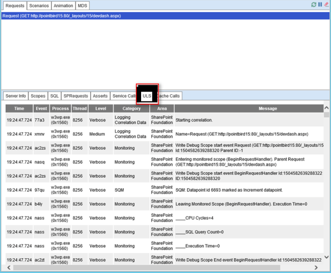This screenshot has height=273, width=331.
Task: Click the vertical scrollbar thumb
Action: [x=326, y=115]
